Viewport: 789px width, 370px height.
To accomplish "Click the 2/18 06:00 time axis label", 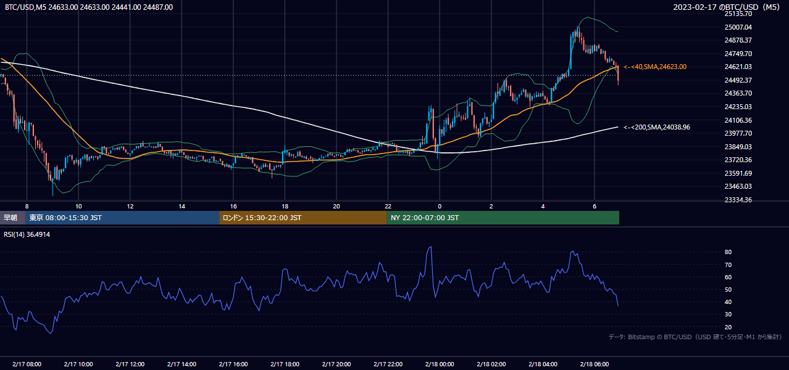I will (595, 364).
